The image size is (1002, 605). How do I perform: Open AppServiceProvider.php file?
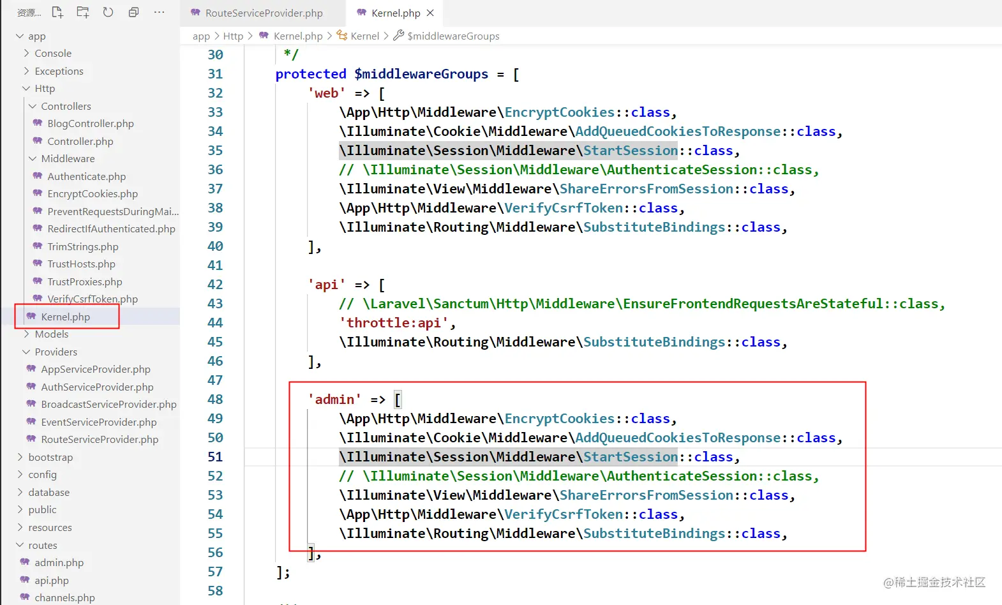pyautogui.click(x=95, y=370)
